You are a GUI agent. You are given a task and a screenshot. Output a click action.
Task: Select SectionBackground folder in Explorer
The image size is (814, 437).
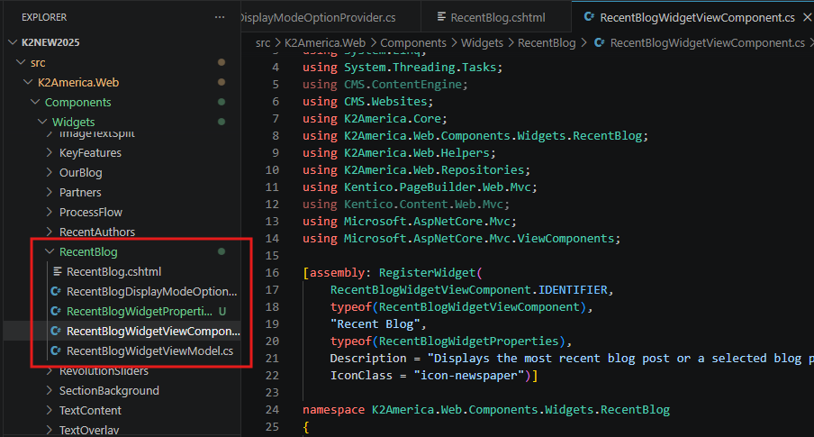point(109,391)
